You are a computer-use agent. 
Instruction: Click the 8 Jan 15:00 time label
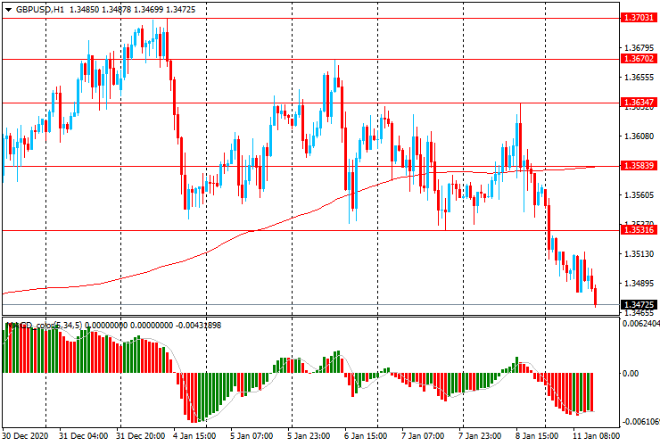[x=537, y=437]
